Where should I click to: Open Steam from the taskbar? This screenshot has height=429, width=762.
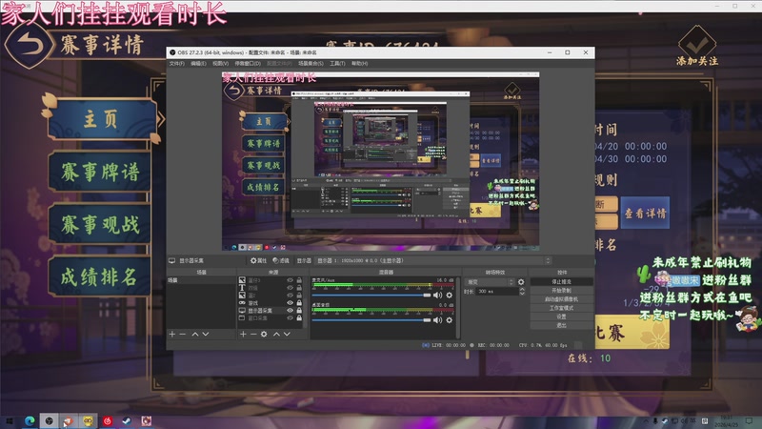click(127, 420)
